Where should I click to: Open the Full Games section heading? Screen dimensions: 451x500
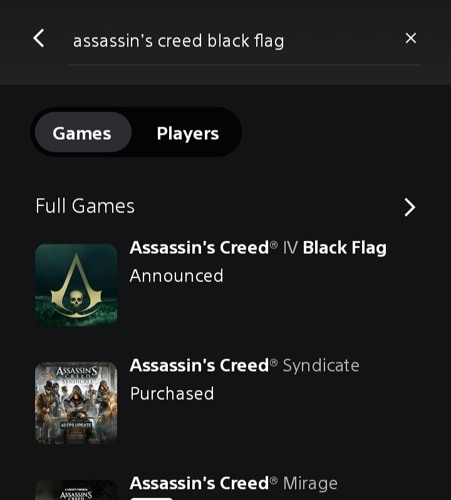pyautogui.click(x=85, y=206)
